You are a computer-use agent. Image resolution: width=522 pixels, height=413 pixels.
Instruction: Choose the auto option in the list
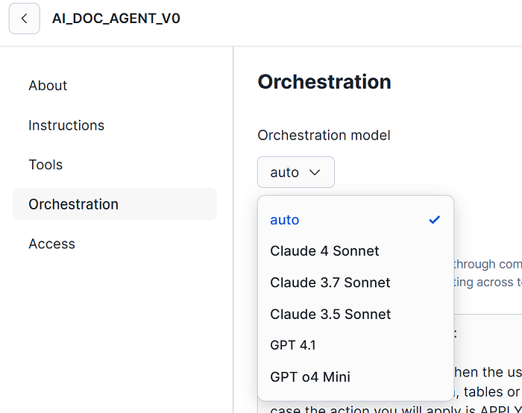(356, 220)
